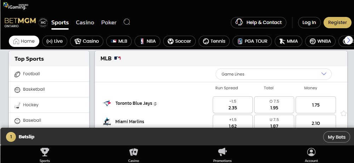
Task: Click the Total column header
Action: (269, 88)
